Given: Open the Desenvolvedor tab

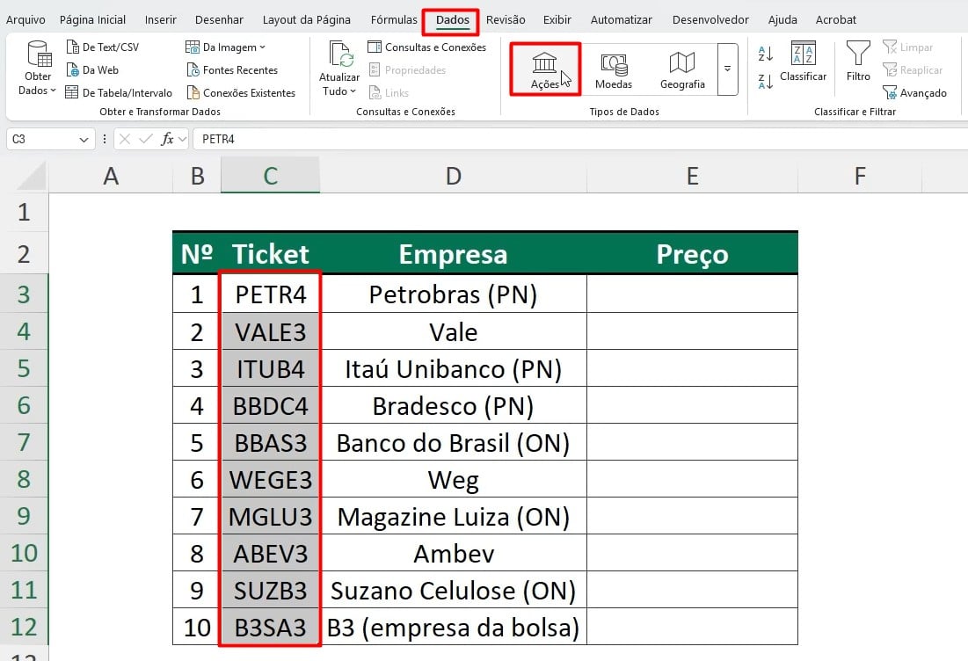Looking at the screenshot, I should [x=710, y=19].
